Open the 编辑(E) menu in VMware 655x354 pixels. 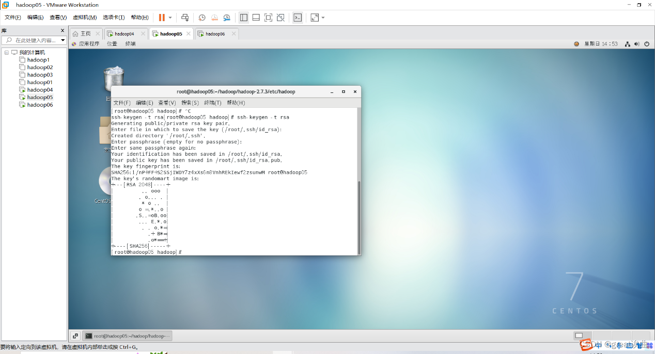(x=36, y=18)
